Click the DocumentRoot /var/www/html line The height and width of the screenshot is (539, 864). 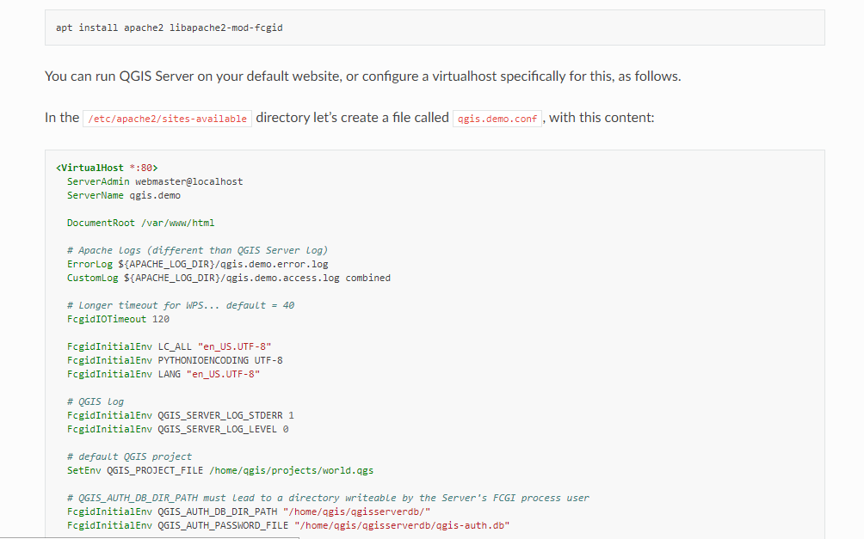(x=140, y=223)
